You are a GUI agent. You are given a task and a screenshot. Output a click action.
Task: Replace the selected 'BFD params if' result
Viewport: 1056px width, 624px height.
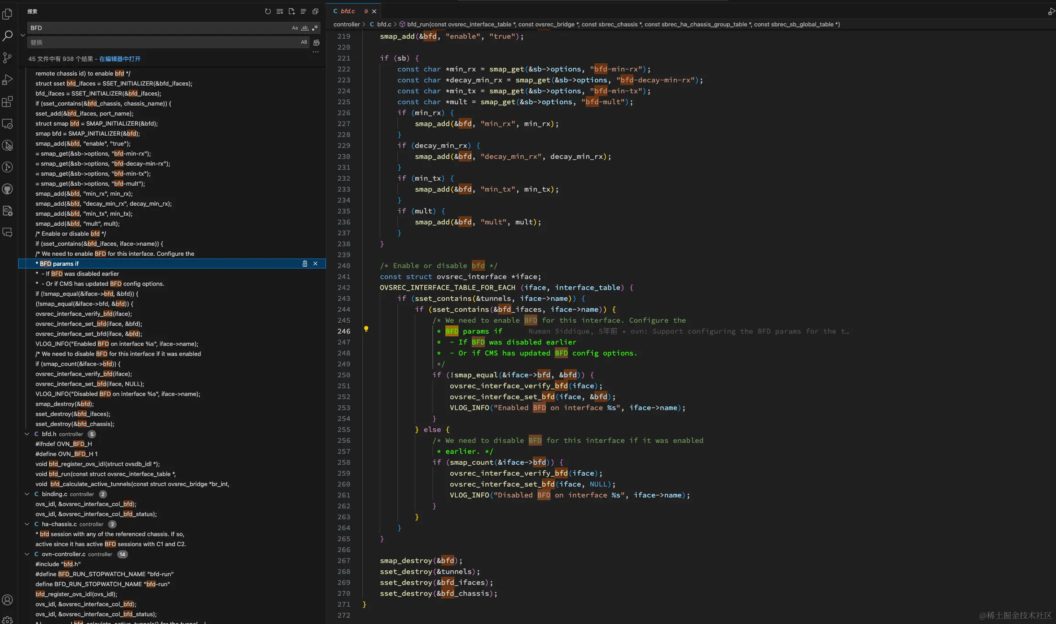click(x=305, y=264)
